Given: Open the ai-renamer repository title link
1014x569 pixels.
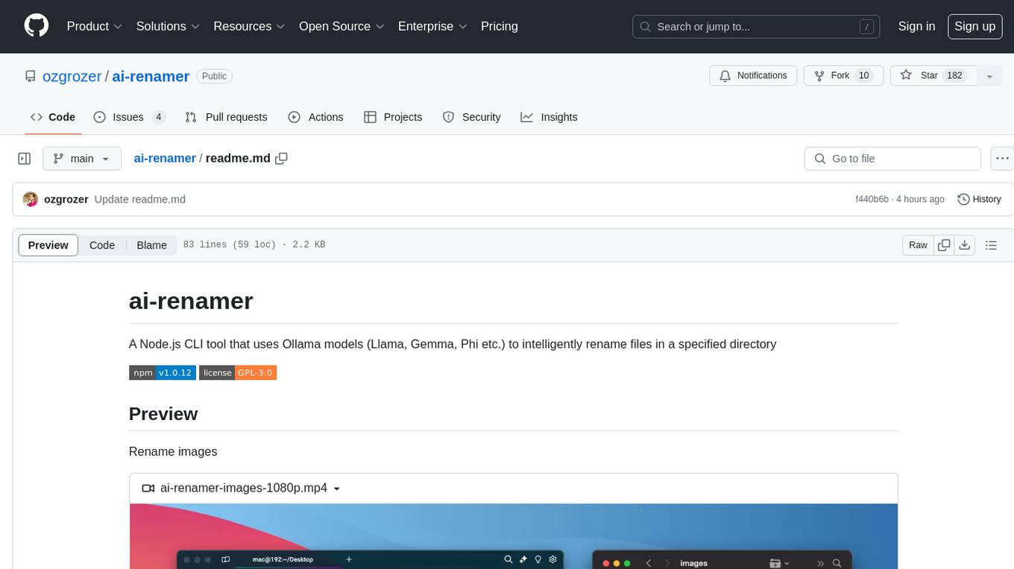Looking at the screenshot, I should pyautogui.click(x=151, y=76).
